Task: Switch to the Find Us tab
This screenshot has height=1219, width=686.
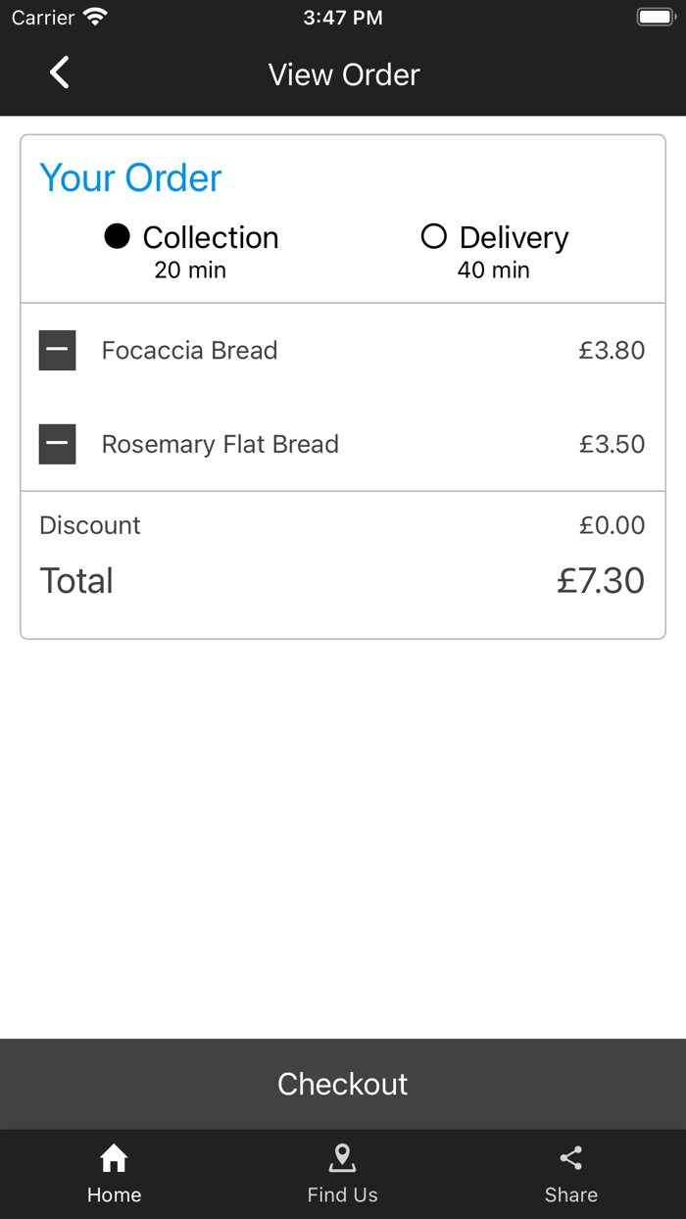Action: tap(342, 1174)
